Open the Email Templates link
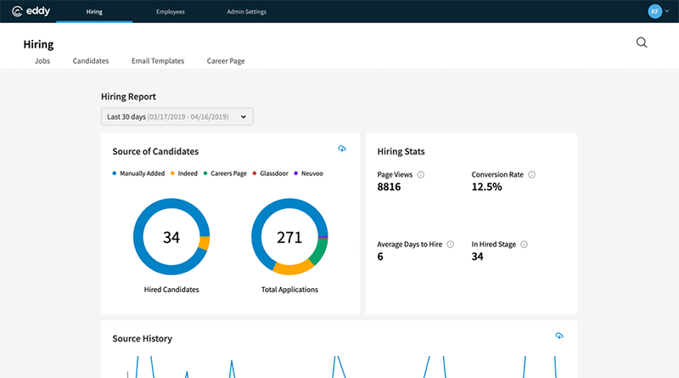Image resolution: width=679 pixels, height=378 pixels. coord(158,61)
